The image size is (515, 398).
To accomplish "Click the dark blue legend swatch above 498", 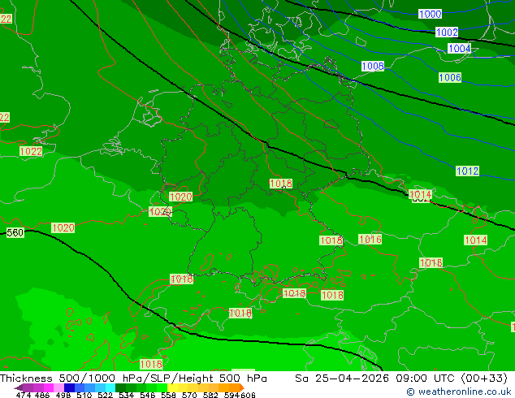I will pyautogui.click(x=69, y=387).
